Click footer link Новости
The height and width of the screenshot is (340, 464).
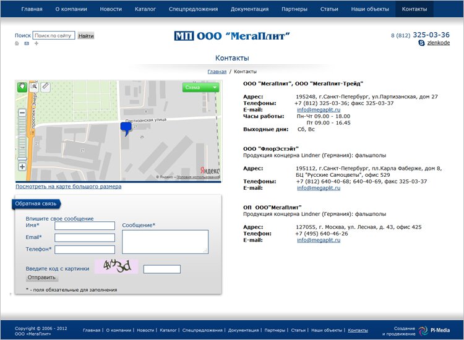pyautogui.click(x=145, y=330)
